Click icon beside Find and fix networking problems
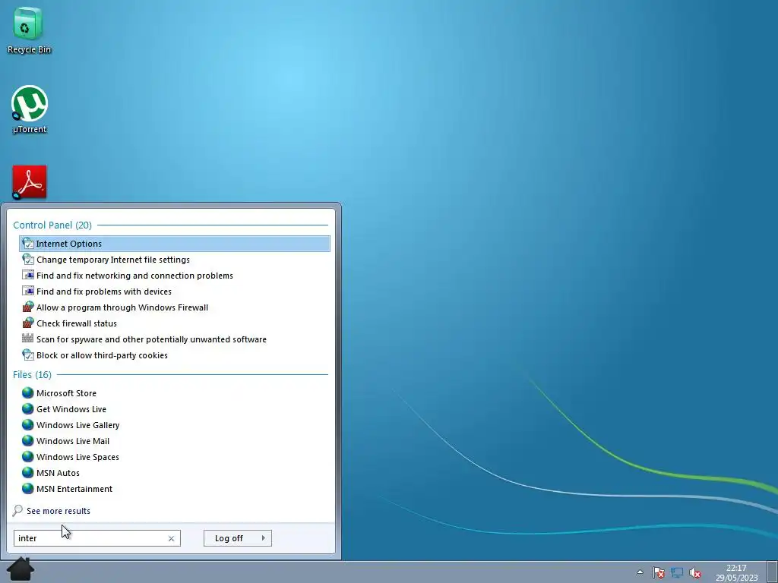Screen dimensions: 778x583 coord(28,275)
